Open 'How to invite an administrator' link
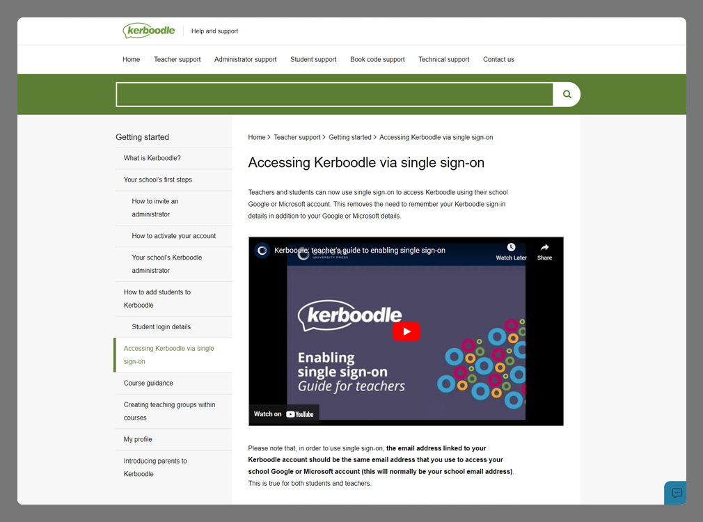 pos(155,207)
